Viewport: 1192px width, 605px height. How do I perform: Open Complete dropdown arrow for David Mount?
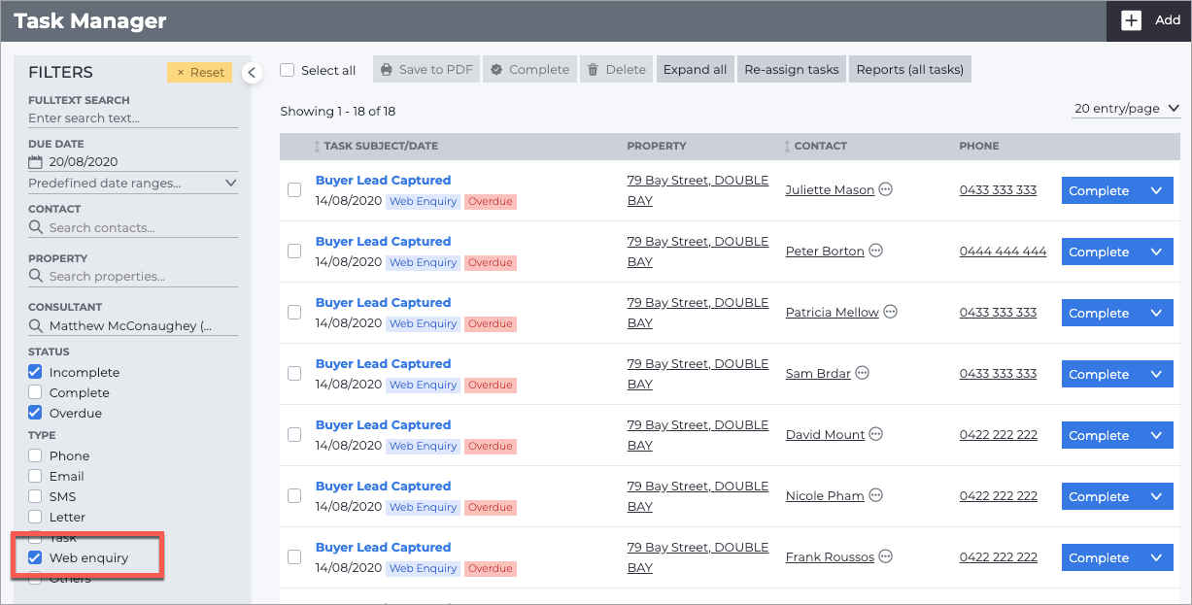(x=1156, y=436)
